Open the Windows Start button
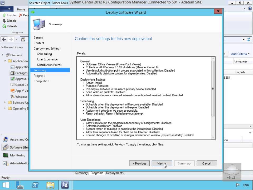Screen dimensions: 253x190 (6, 185)
